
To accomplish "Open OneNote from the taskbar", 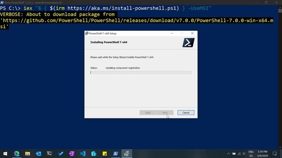I will pos(71,154).
